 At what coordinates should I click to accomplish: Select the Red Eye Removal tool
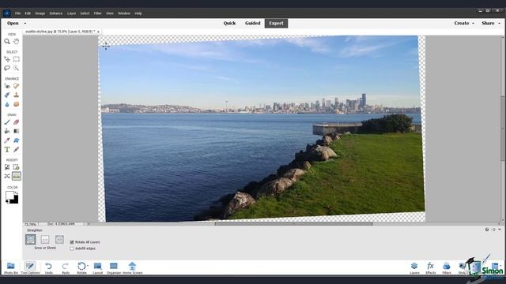point(7,86)
